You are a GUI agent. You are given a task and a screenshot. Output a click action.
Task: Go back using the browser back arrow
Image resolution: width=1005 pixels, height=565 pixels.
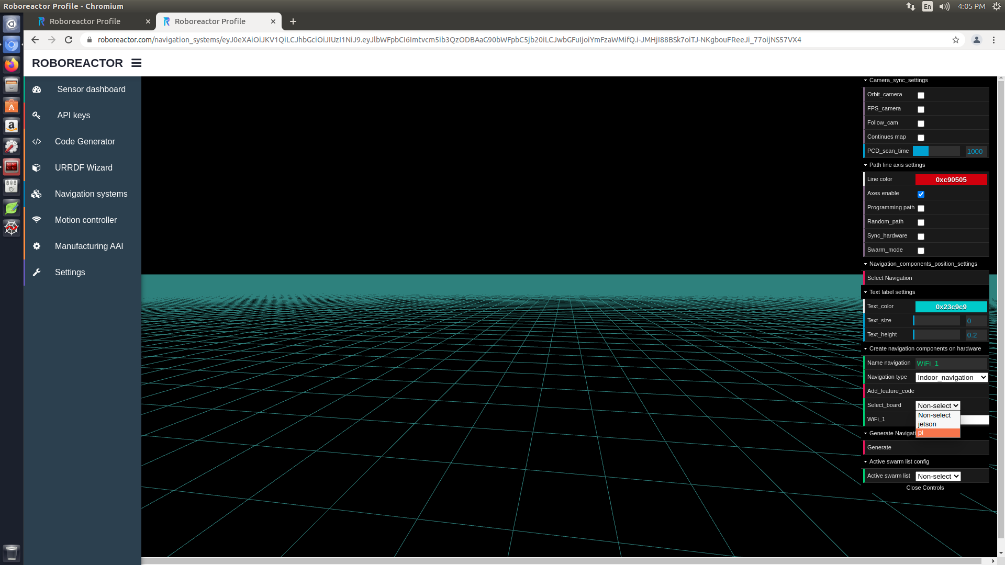(x=35, y=40)
